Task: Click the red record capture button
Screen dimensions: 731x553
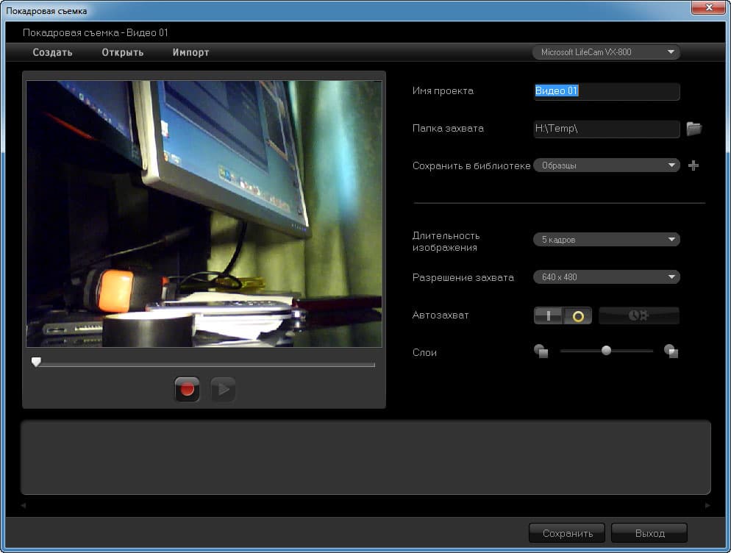Action: coord(187,389)
